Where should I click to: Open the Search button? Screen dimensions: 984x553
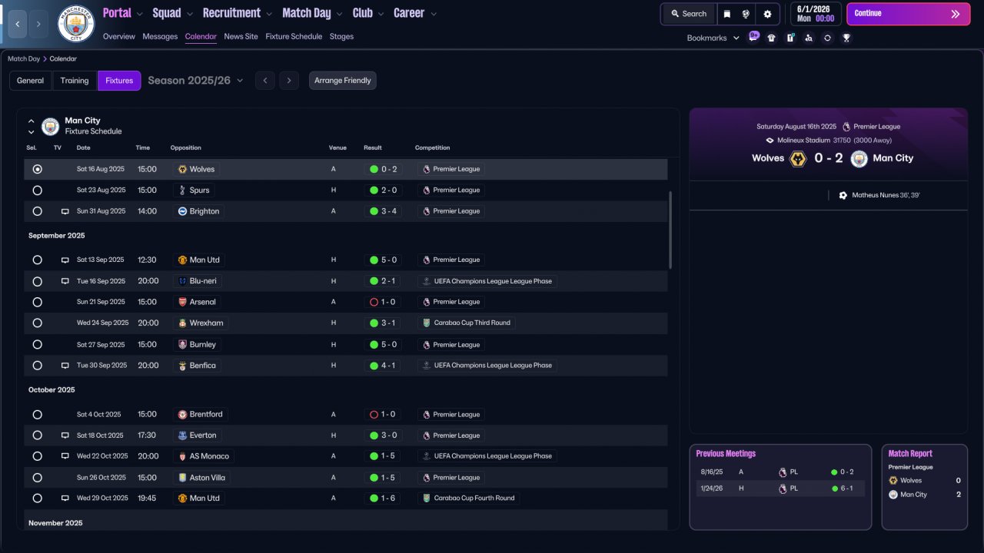coord(688,14)
